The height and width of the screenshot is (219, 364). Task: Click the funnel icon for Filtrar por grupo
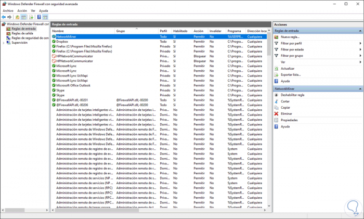[x=276, y=56]
